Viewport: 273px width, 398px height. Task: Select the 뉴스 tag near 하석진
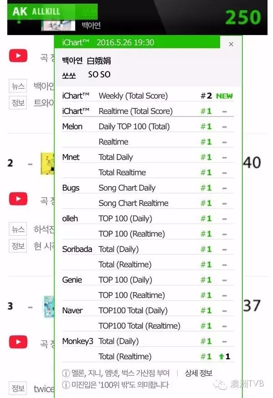tap(18, 229)
